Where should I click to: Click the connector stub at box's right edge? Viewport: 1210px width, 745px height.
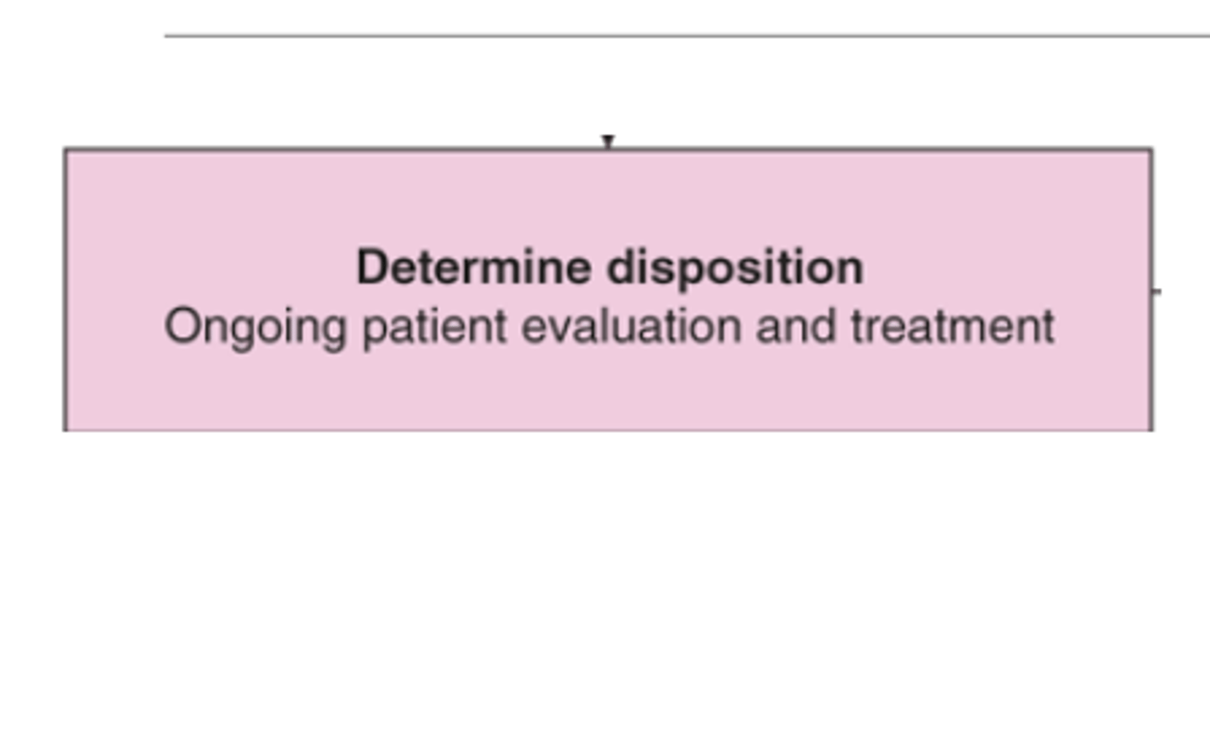tap(1157, 291)
